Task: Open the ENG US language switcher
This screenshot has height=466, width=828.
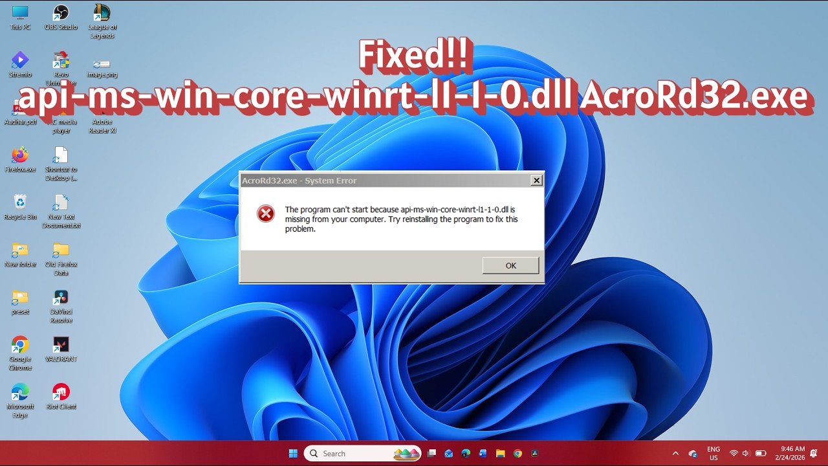Action: click(x=714, y=453)
